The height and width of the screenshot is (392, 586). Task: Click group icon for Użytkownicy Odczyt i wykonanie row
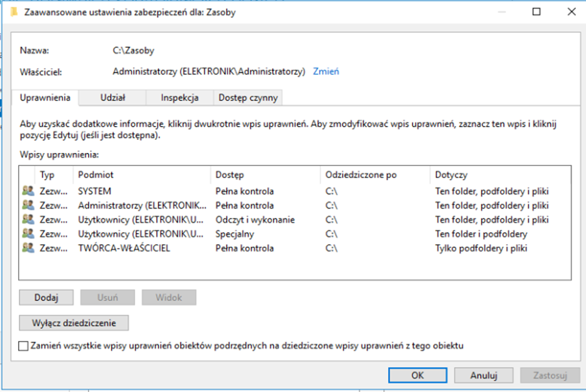pos(27,220)
